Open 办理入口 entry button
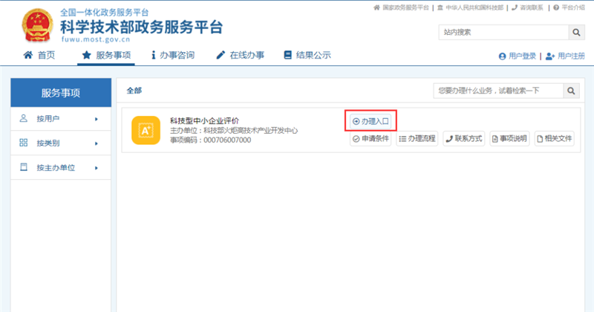Screen dimensions: 594x312 370,121
